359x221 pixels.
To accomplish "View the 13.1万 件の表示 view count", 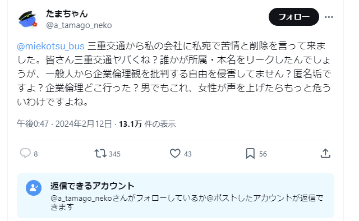I will click(x=147, y=124).
